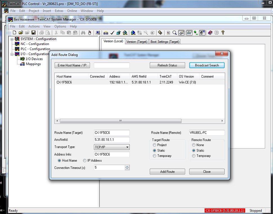Click the Mappings tree icon

click(x=22, y=64)
